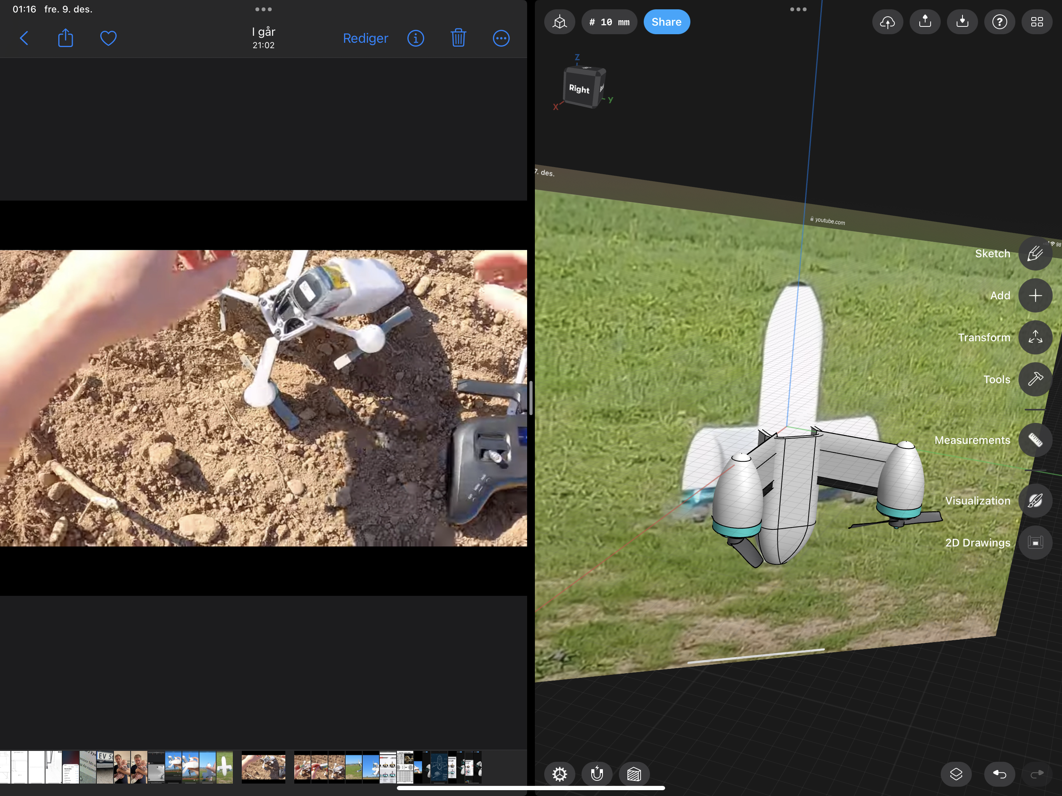1062x796 pixels.
Task: Select the Right face of view cube
Action: click(x=579, y=89)
